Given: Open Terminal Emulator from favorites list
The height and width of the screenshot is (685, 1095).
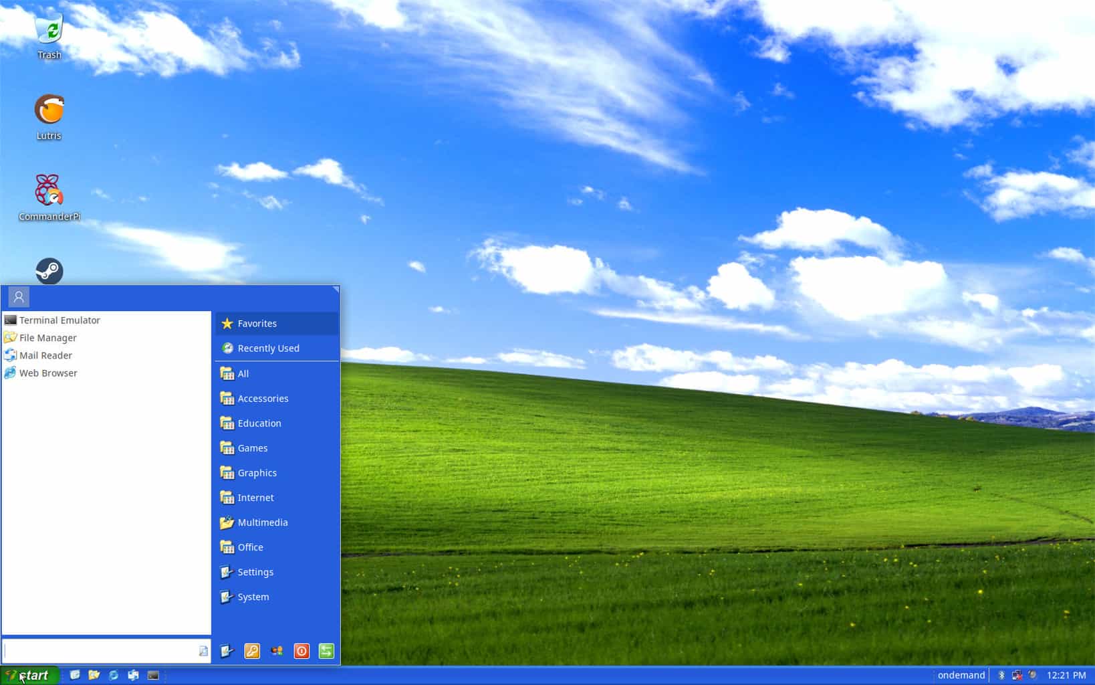Looking at the screenshot, I should click(x=106, y=320).
